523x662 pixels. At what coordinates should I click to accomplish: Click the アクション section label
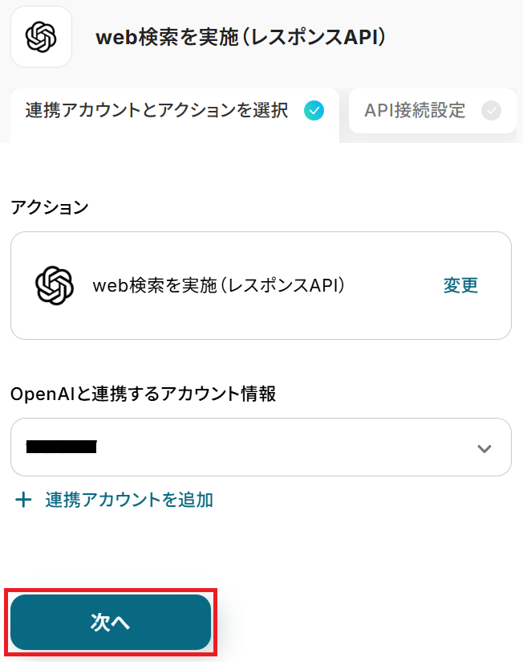pos(50,206)
